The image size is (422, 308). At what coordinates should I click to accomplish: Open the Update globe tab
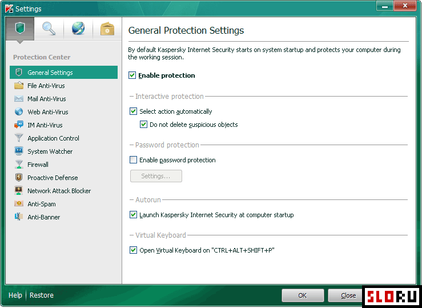click(78, 29)
